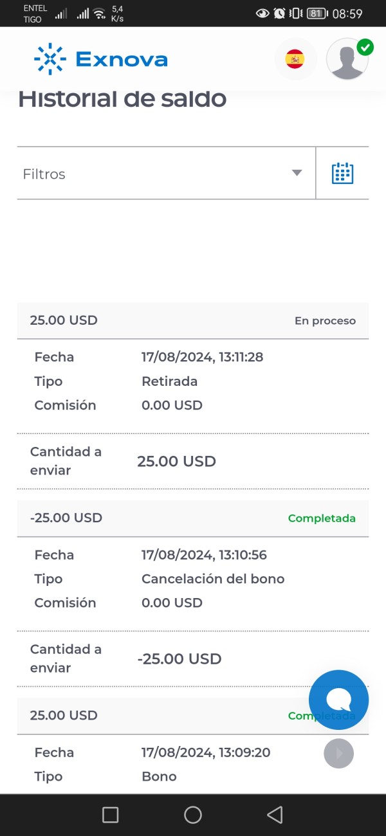Open the recent apps square button
This screenshot has width=386, height=836.
point(111,815)
